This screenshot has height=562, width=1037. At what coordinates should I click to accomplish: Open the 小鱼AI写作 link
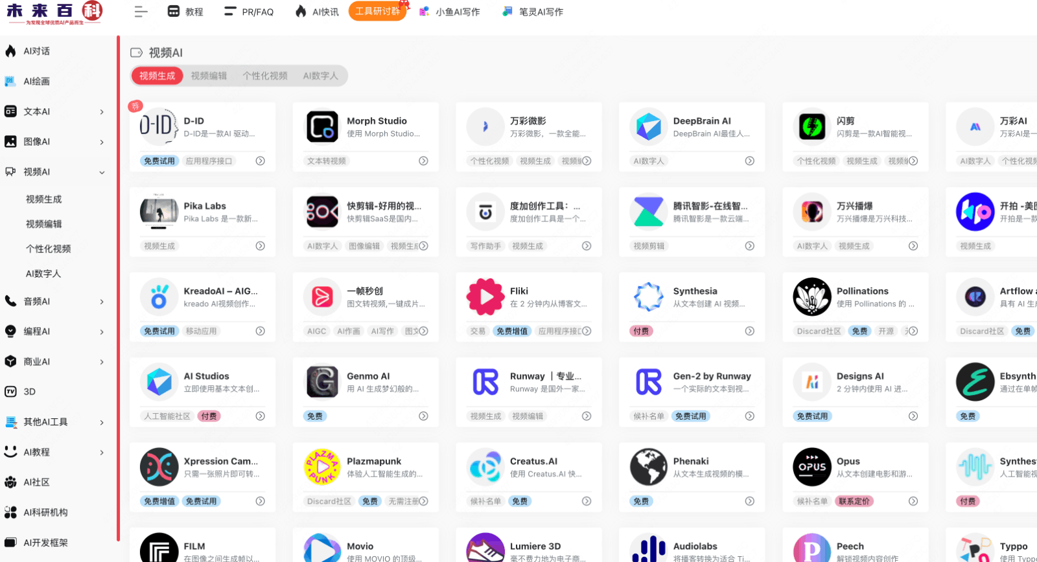pos(449,12)
